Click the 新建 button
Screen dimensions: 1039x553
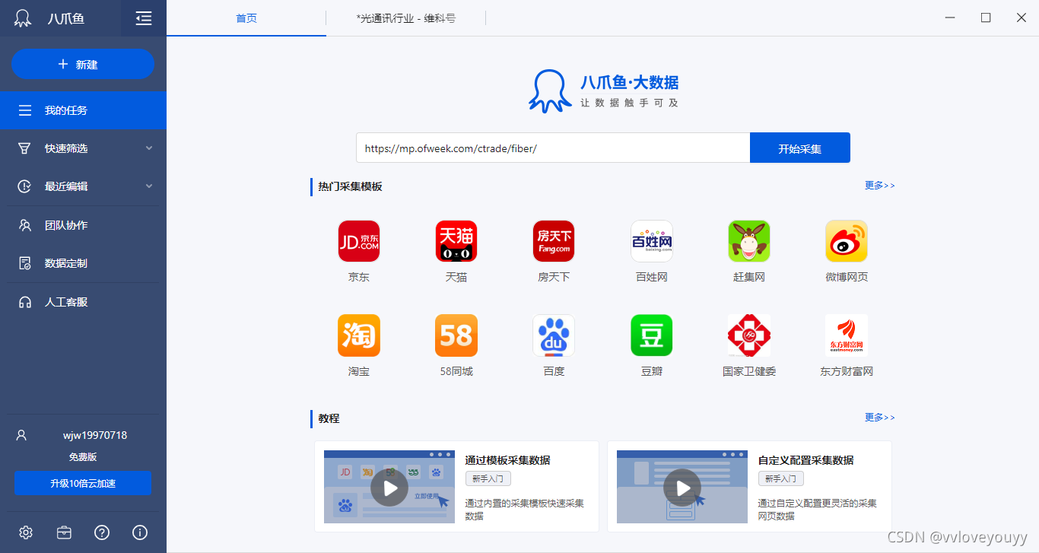click(x=83, y=65)
